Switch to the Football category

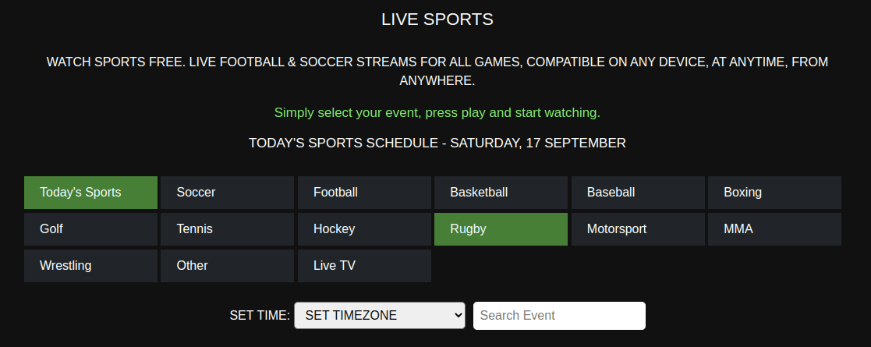pyautogui.click(x=364, y=193)
